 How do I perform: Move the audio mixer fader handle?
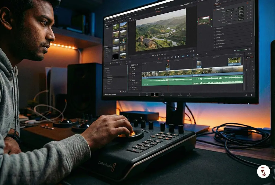(x=247, y=70)
